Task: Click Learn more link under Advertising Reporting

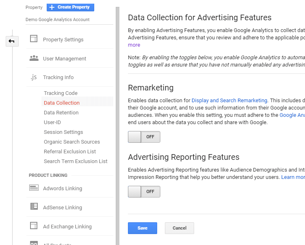Action: click(x=293, y=177)
